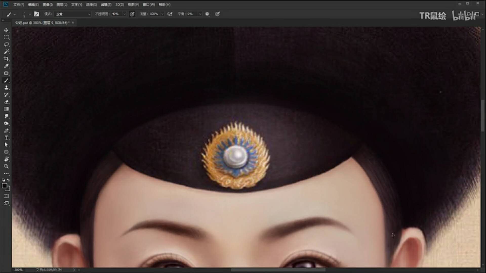Select the Rectangular Marquee tool

6,37
